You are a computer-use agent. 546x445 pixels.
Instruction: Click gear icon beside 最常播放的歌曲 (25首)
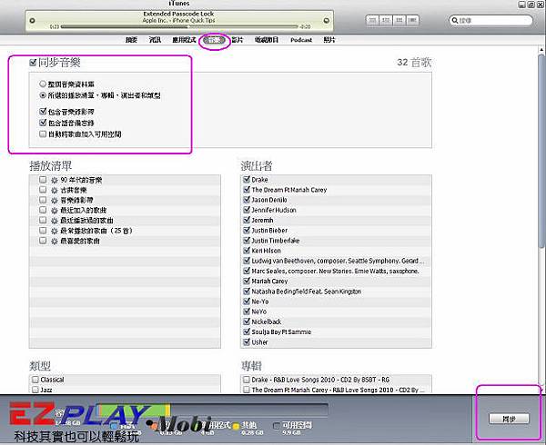pyautogui.click(x=55, y=231)
